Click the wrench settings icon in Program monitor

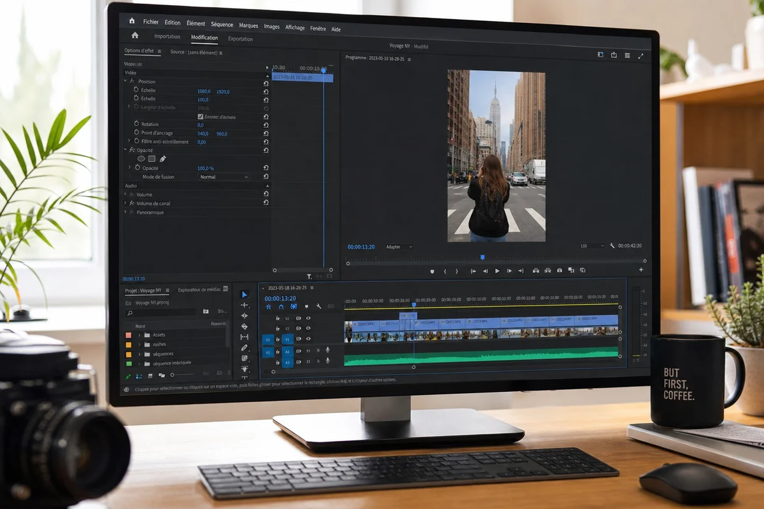[612, 246]
